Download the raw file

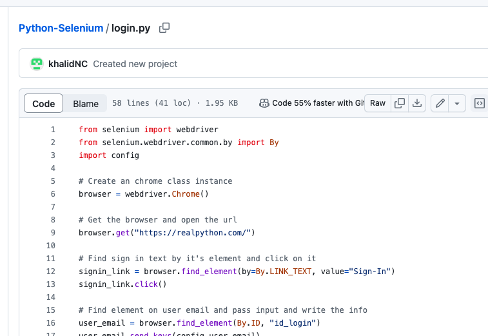(x=417, y=103)
